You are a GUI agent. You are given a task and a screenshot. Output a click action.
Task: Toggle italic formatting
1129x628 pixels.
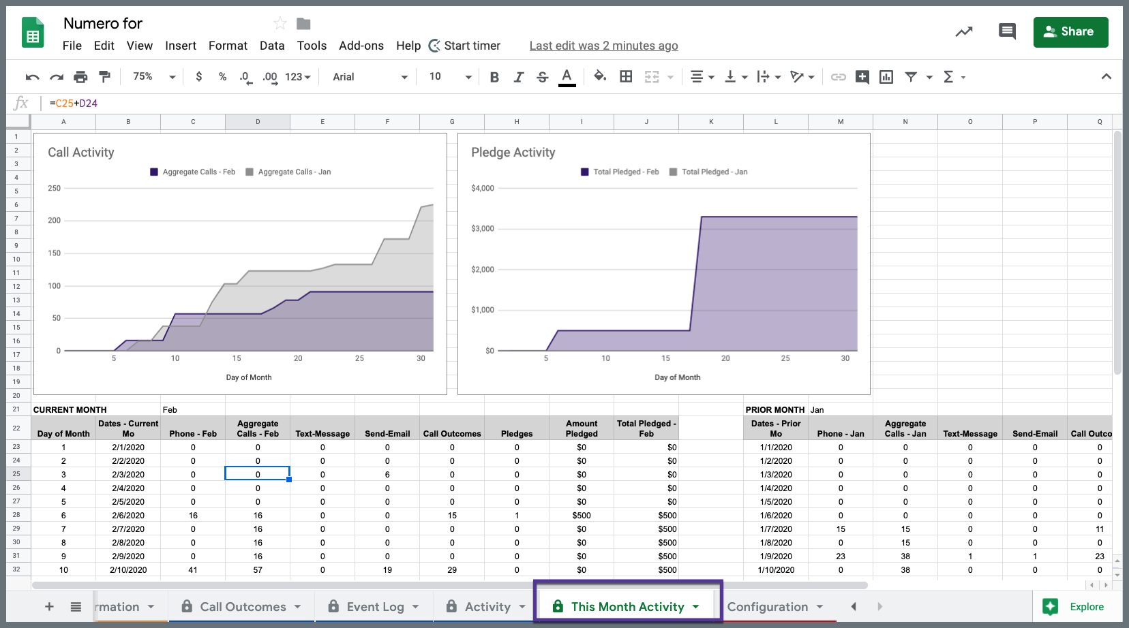pyautogui.click(x=518, y=77)
